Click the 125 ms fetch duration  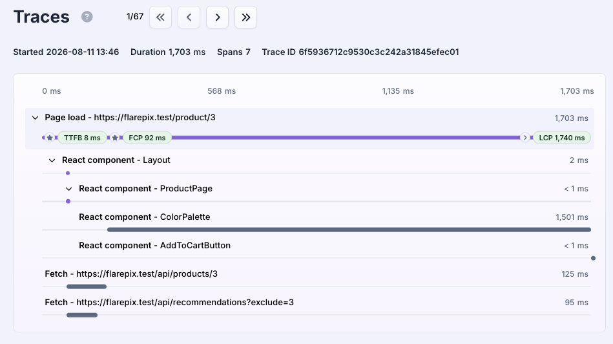click(575, 274)
